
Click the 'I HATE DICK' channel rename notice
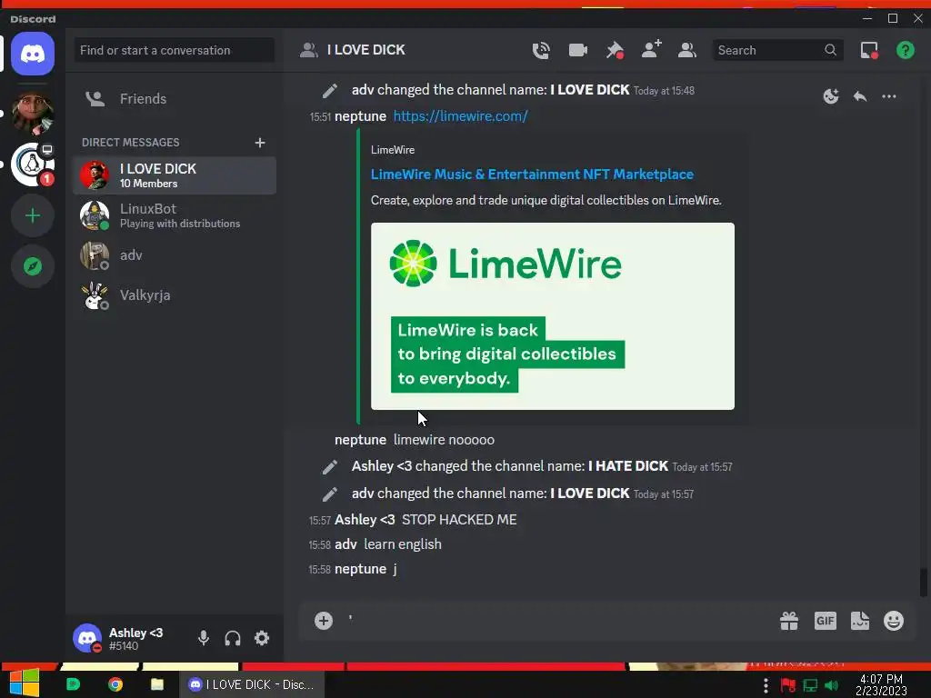(x=542, y=466)
